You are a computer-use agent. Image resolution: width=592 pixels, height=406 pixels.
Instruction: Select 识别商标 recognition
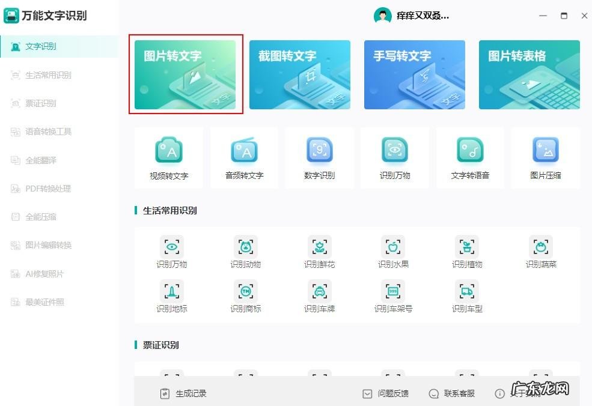pos(245,295)
